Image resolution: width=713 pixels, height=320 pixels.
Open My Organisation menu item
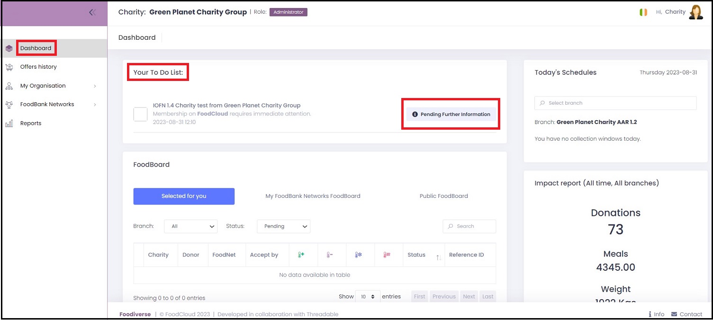pos(43,86)
